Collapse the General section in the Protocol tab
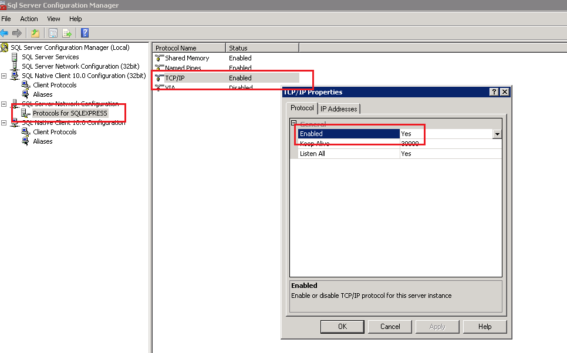This screenshot has height=353, width=567. coord(292,123)
